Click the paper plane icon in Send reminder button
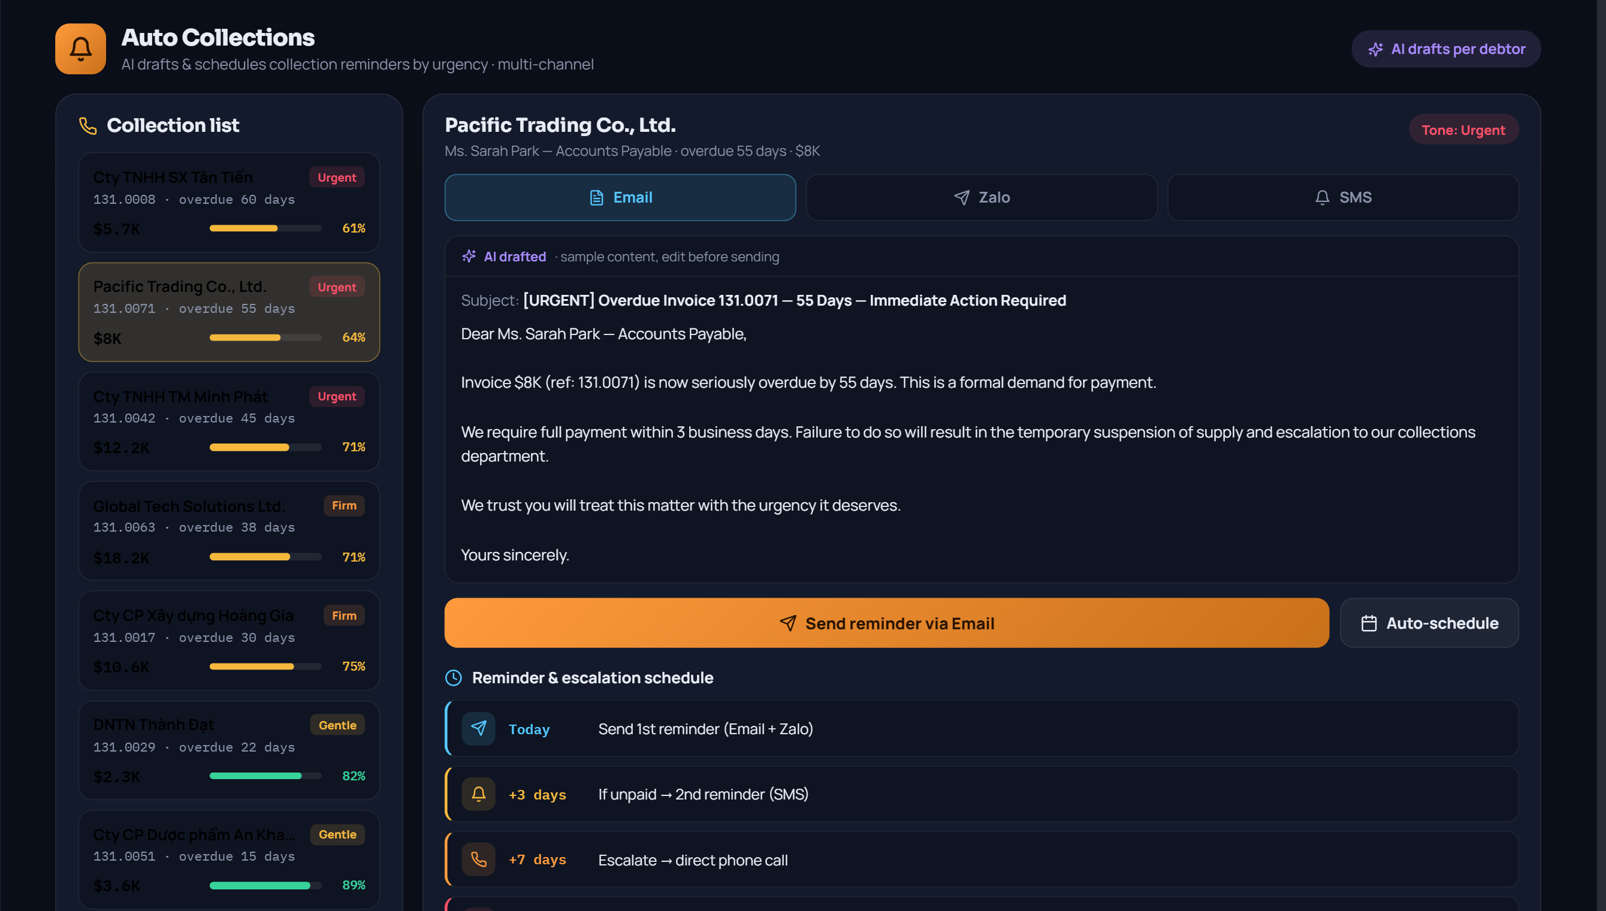 point(788,623)
